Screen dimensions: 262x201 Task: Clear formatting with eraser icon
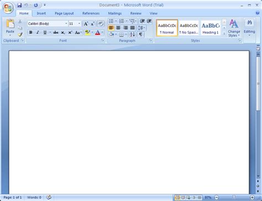pos(101,24)
